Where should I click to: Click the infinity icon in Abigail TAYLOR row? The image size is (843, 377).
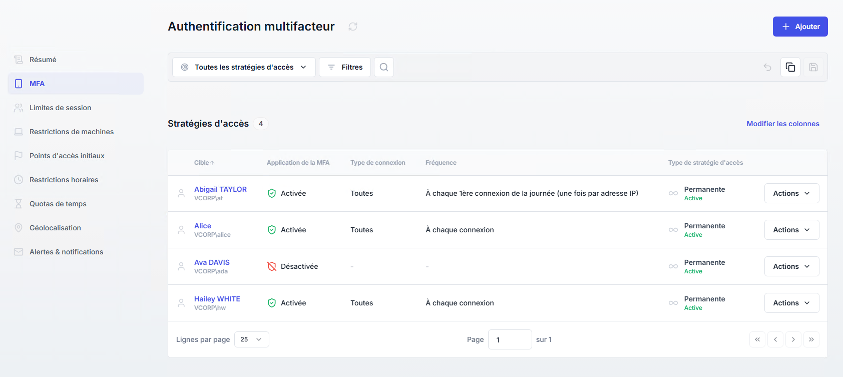click(673, 193)
